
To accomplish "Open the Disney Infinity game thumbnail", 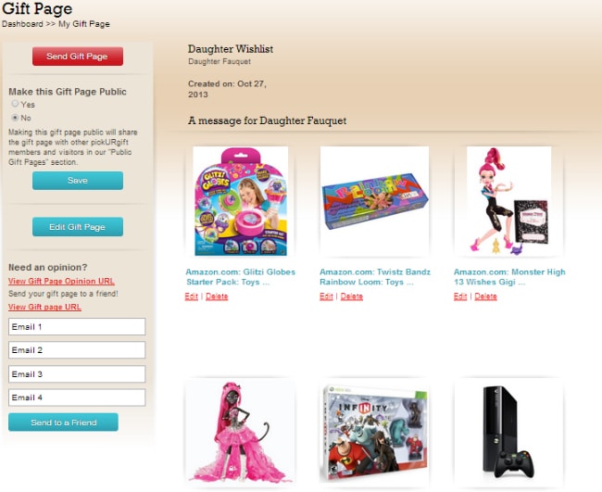I will tap(374, 432).
